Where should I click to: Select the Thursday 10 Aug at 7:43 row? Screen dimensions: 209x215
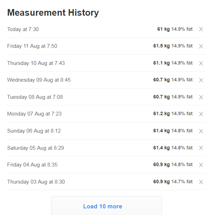pyautogui.click(x=36, y=63)
